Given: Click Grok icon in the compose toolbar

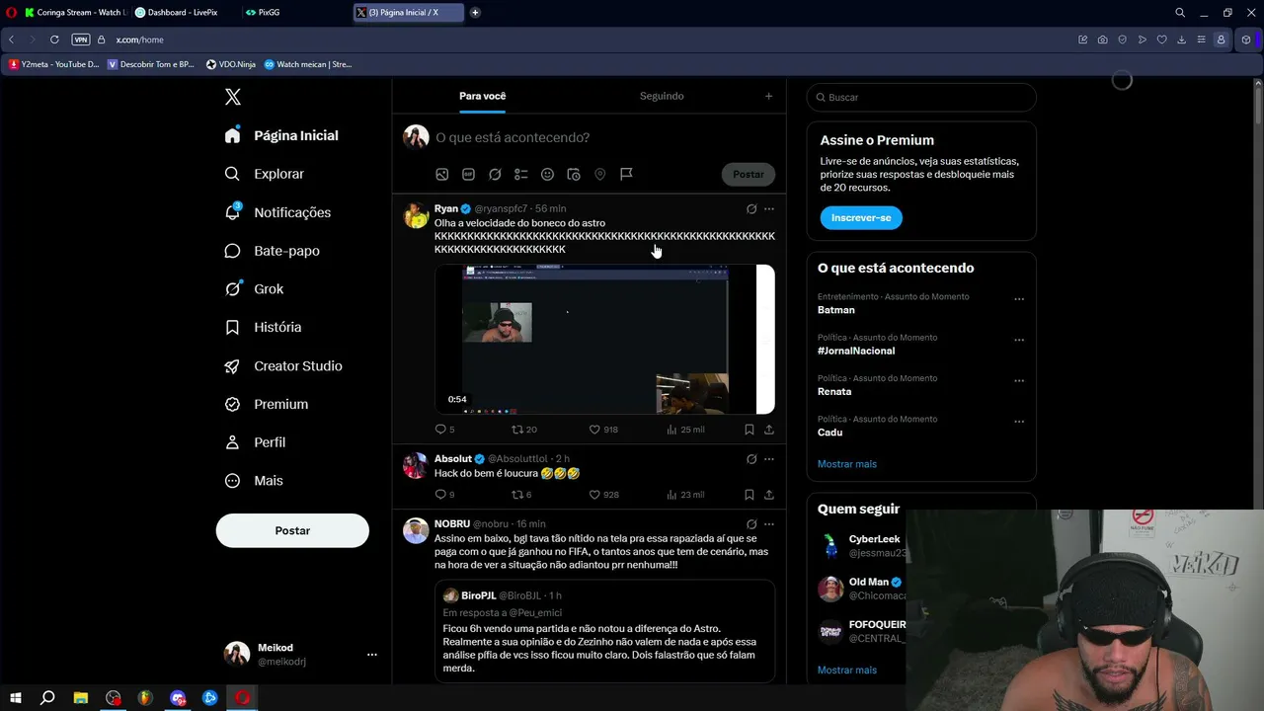Looking at the screenshot, I should [495, 175].
